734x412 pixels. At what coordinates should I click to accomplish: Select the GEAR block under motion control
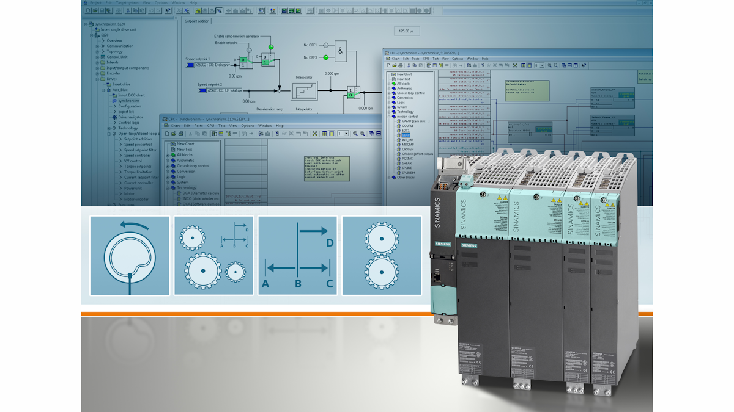pyautogui.click(x=406, y=134)
